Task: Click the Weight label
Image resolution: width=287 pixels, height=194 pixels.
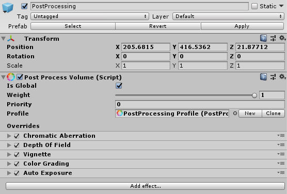Action: tap(18, 95)
